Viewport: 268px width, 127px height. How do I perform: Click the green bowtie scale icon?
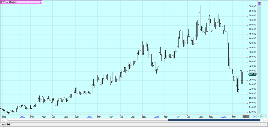click(262, 117)
